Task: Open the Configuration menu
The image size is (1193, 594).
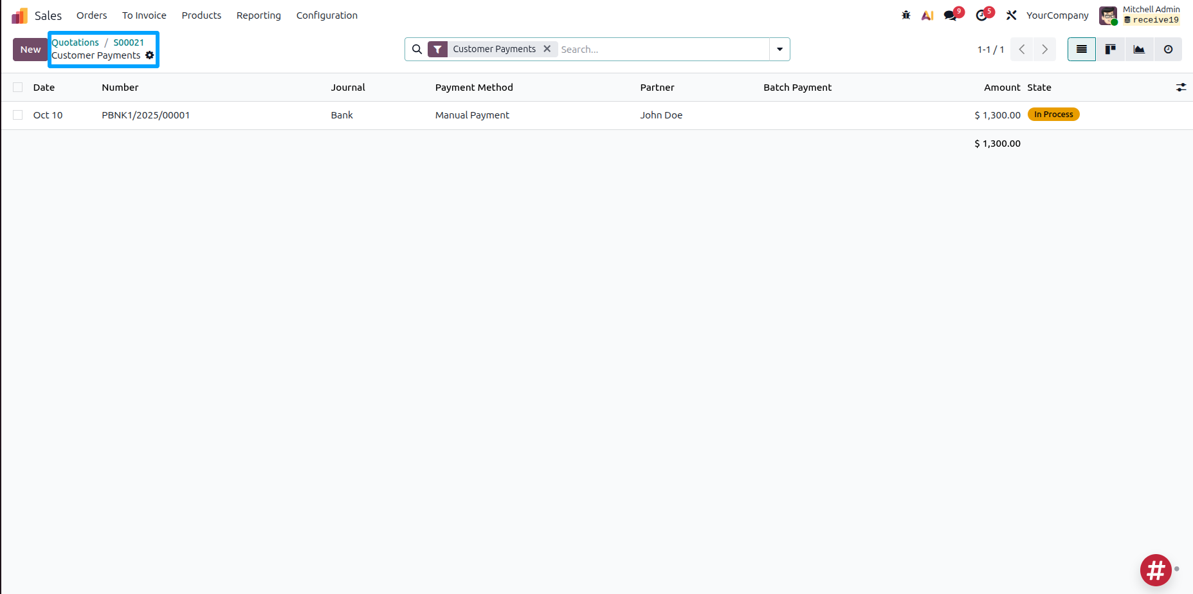Action: coord(327,15)
